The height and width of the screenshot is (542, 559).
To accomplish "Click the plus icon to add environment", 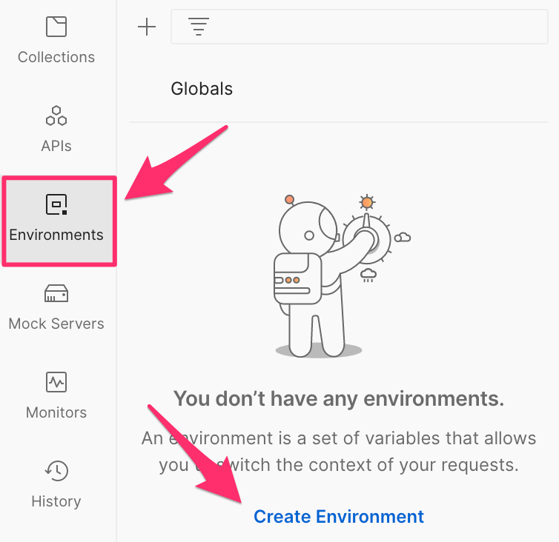I will 147,27.
